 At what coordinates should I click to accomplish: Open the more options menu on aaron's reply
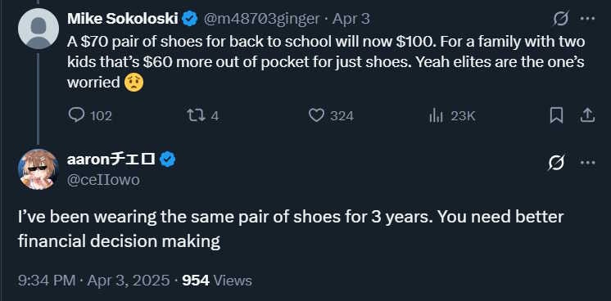click(587, 163)
